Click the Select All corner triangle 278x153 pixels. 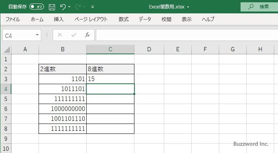(6, 49)
